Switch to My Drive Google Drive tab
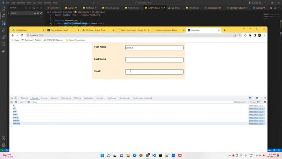282x159 pixels. pyautogui.click(x=98, y=30)
